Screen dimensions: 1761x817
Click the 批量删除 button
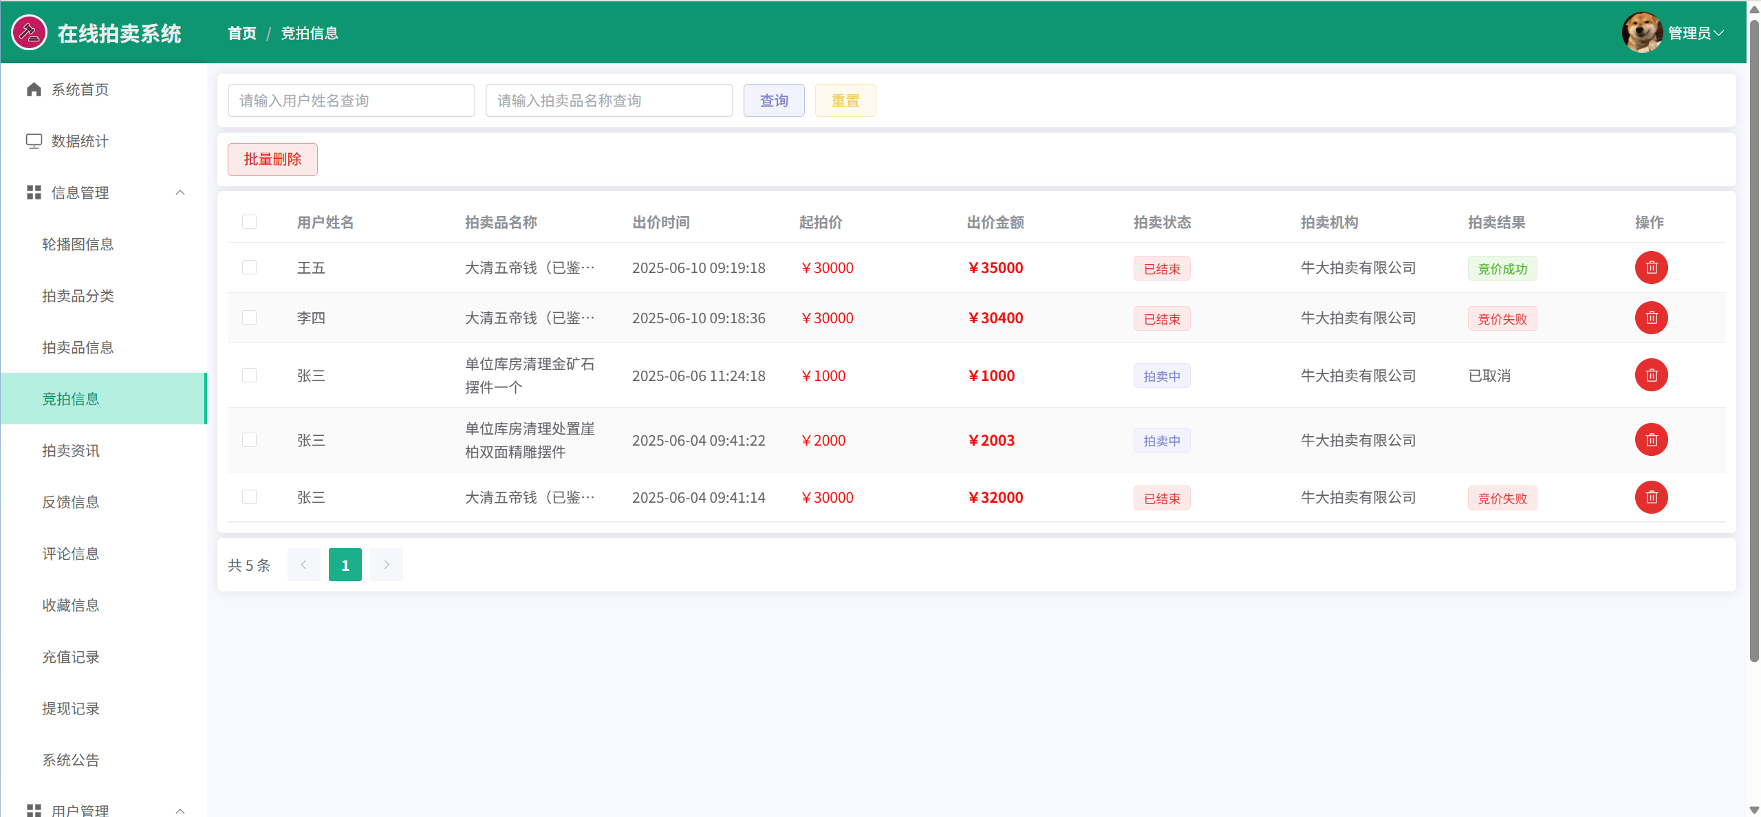coord(272,160)
